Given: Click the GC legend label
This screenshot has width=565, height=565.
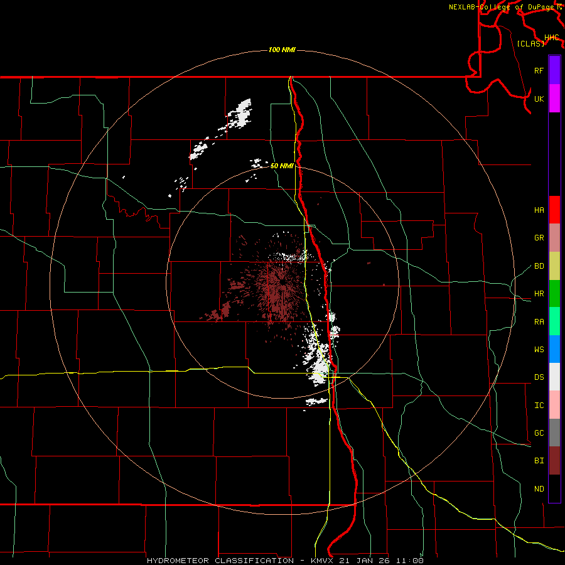Looking at the screenshot, I should 539,433.
